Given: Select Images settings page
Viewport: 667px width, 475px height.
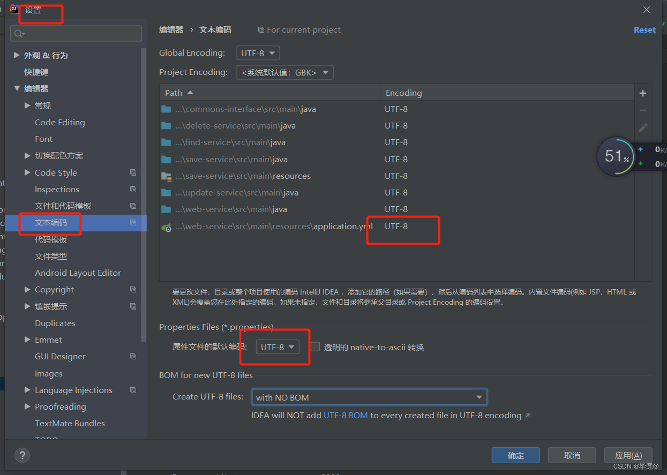Looking at the screenshot, I should click(x=49, y=373).
